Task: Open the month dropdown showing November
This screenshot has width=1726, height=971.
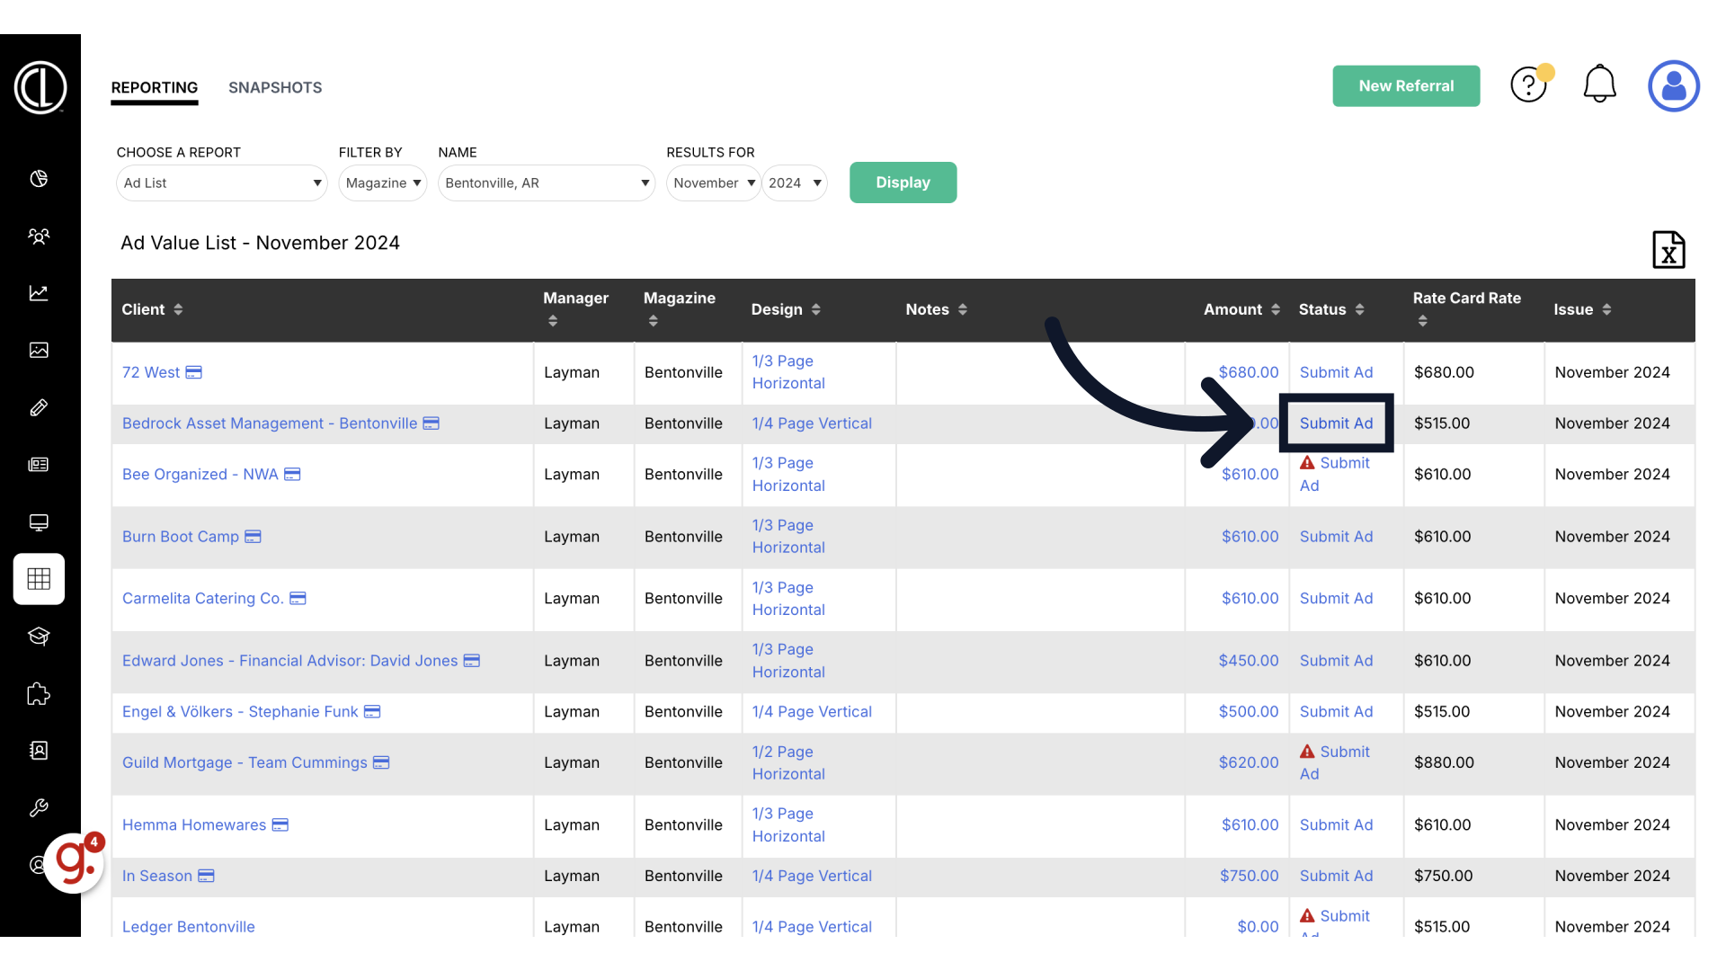Action: pos(714,183)
